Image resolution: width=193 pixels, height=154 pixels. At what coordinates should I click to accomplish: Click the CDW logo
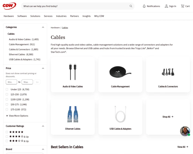tap(9, 6)
